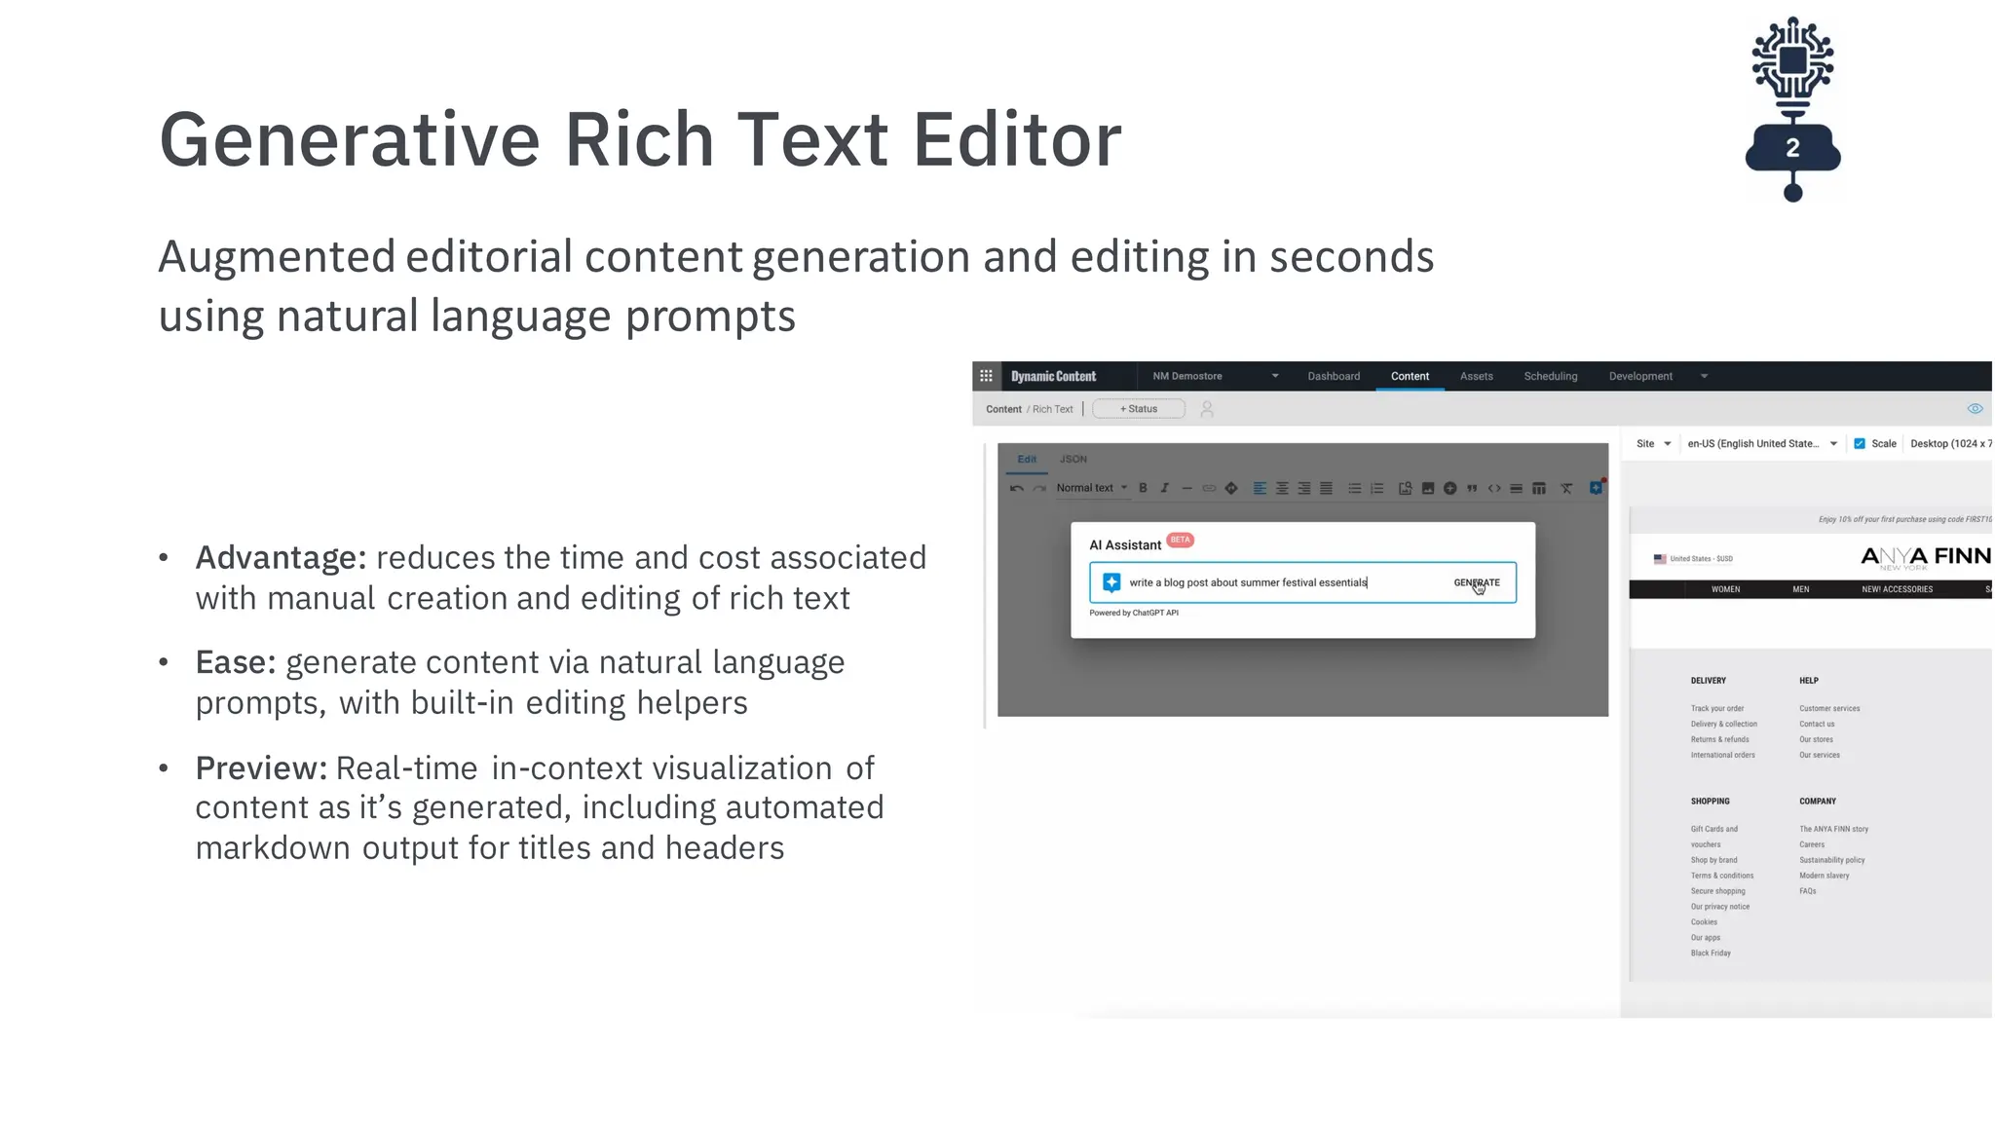Click the circular plus add icon
Image resolution: width=1995 pixels, height=1122 pixels.
[1449, 488]
